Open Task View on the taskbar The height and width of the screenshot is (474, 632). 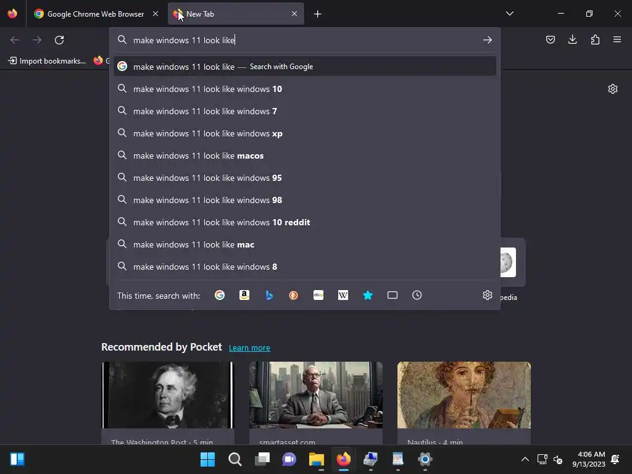tap(262, 459)
